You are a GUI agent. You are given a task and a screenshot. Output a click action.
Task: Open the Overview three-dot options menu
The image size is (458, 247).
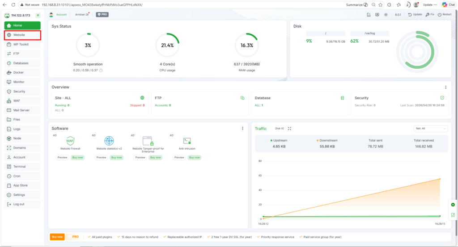tap(445, 87)
